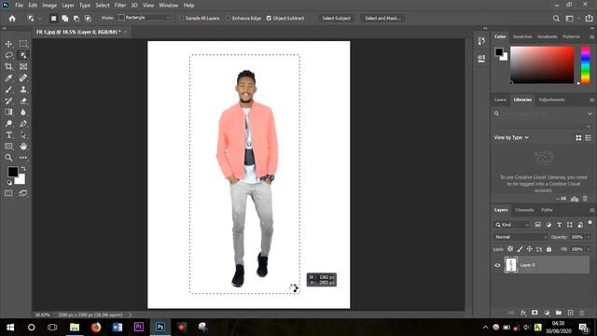The height and width of the screenshot is (336, 597).
Task: Select the Hand tool
Action: (23, 147)
